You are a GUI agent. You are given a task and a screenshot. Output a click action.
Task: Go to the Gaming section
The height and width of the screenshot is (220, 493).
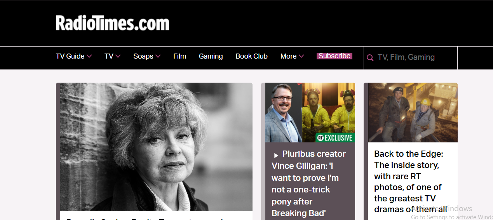point(211,56)
